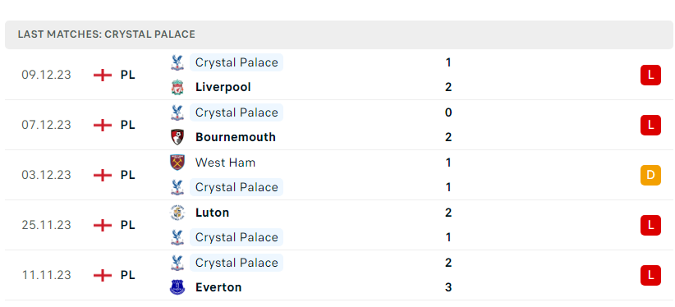Click red L badge for Everton match
The image size is (675, 307).
coord(650,275)
